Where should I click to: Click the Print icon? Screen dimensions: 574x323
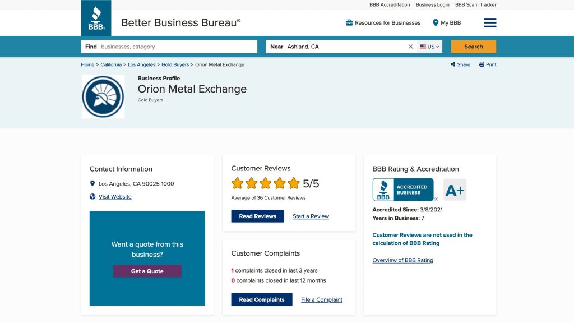(x=482, y=64)
